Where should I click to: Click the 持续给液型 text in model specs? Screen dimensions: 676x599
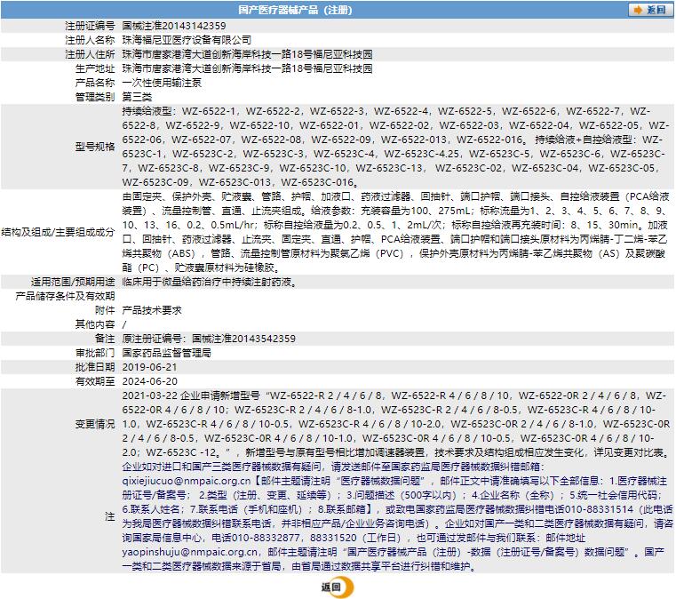coord(147,111)
